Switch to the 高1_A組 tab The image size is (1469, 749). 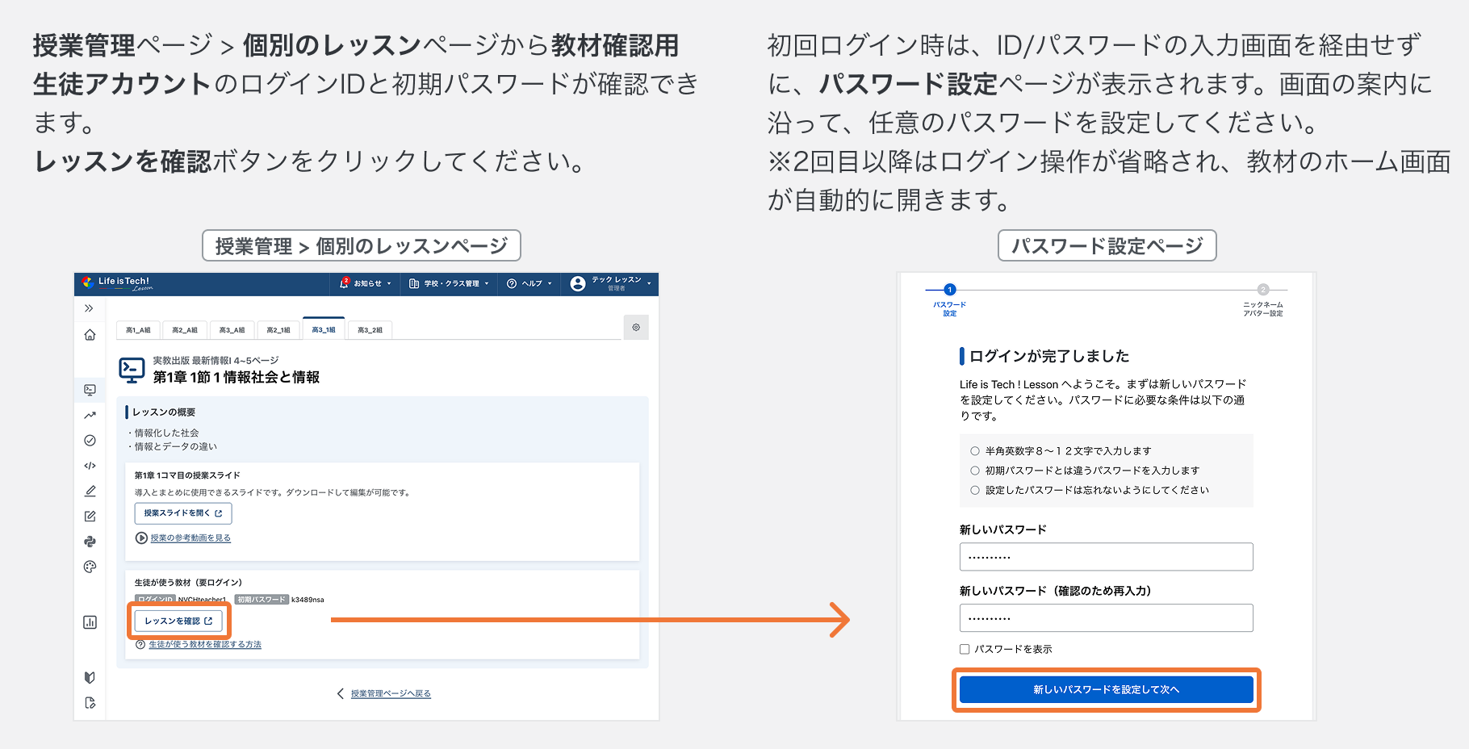[138, 330]
